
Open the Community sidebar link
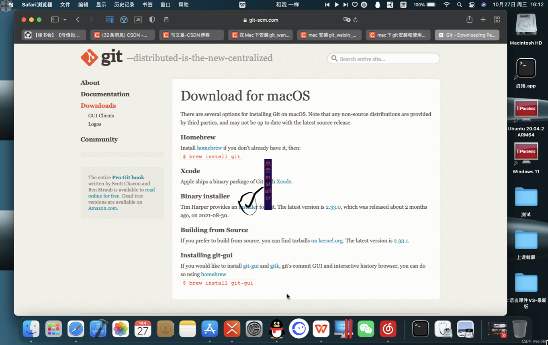[x=99, y=139]
